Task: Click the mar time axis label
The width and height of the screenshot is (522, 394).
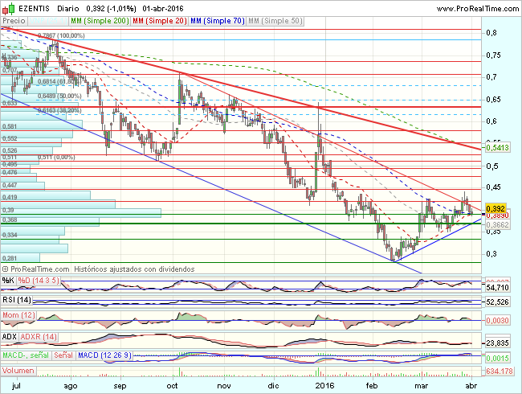Action: [x=421, y=386]
